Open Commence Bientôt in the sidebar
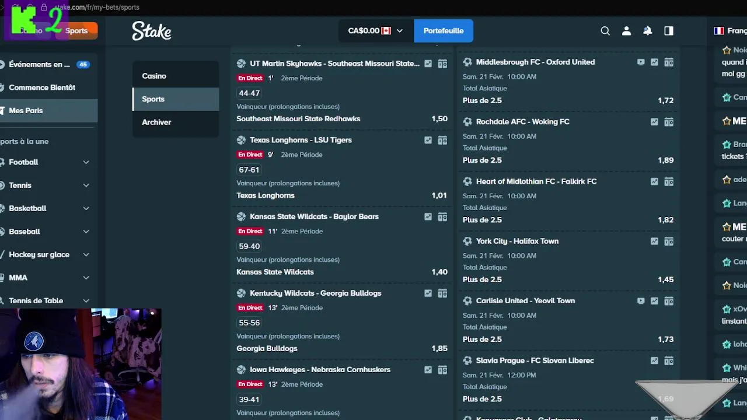The width and height of the screenshot is (747, 420). click(x=49, y=87)
